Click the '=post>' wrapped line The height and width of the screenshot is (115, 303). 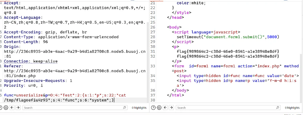click(x=179, y=71)
